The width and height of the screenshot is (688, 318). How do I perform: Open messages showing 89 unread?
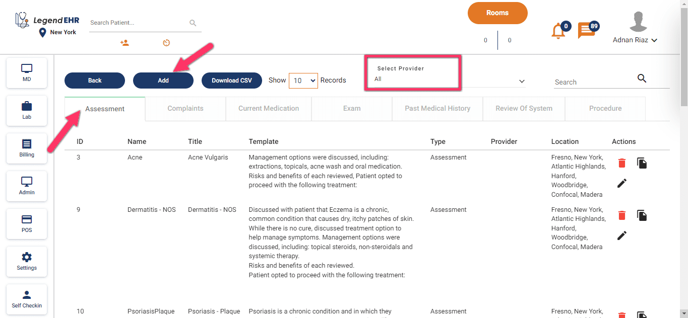pyautogui.click(x=587, y=31)
